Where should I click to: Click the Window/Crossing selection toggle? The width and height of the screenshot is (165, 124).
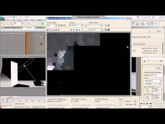pos(38,24)
